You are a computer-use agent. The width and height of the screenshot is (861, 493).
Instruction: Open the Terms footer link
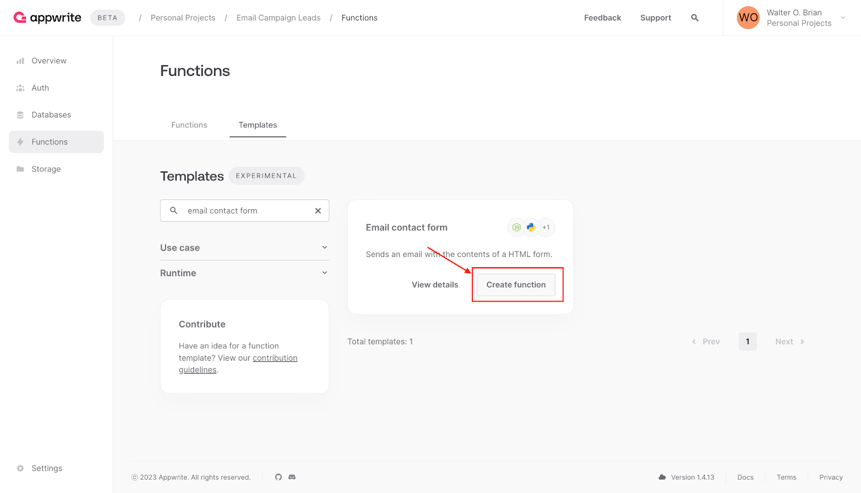point(786,477)
